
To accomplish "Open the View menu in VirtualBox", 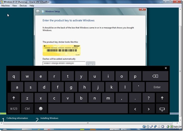I will [x=15, y=5].
